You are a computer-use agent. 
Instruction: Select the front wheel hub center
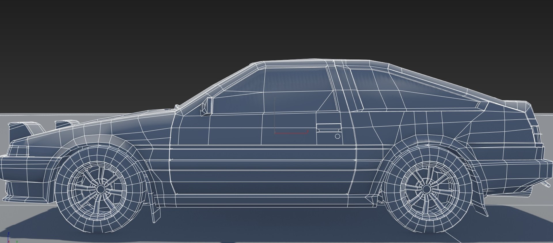[x=100, y=189]
